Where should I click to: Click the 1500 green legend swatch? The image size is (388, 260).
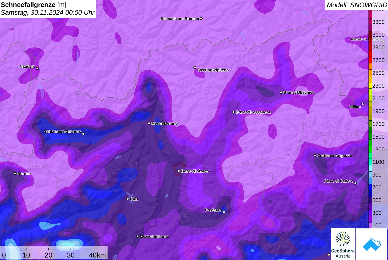pyautogui.click(x=370, y=137)
